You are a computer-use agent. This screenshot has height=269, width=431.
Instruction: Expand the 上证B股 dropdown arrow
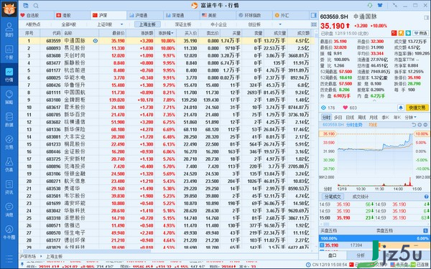tap(122, 24)
